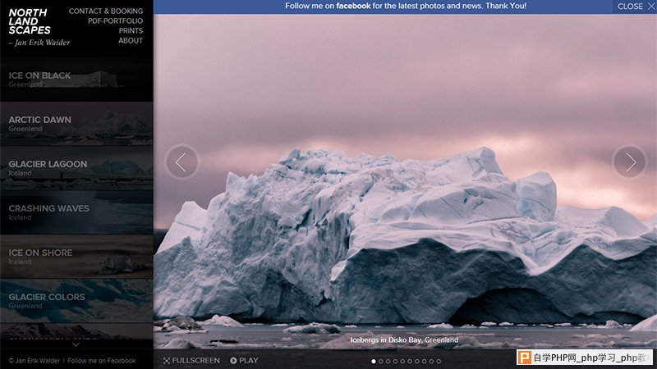The width and height of the screenshot is (657, 369).
Task: Follow the facebook link in the top banner
Action: (x=353, y=6)
